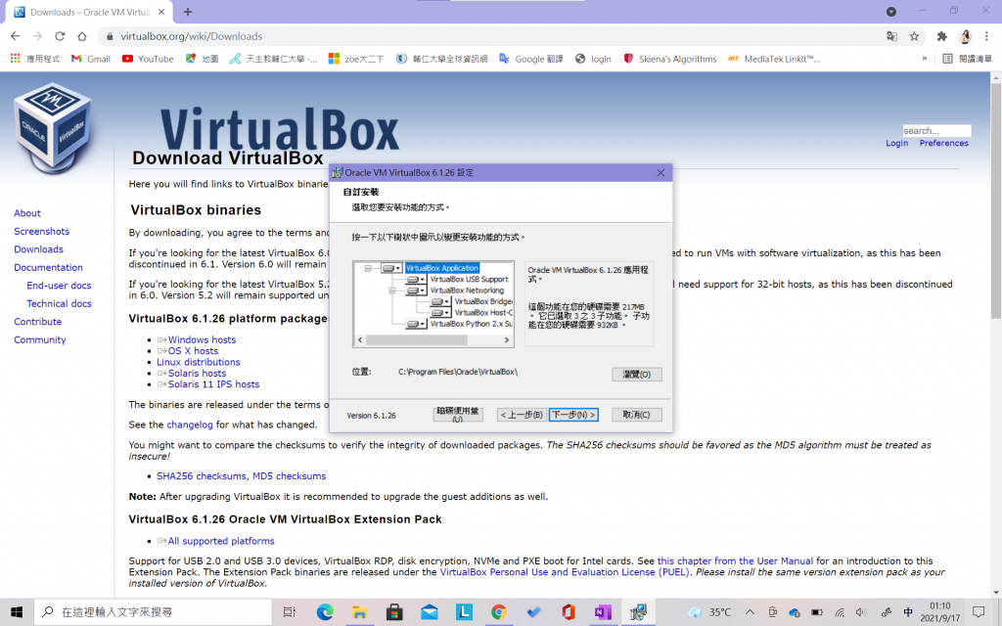Click the bookmark star icon
Image resolution: width=1002 pixels, height=626 pixels.
[915, 36]
